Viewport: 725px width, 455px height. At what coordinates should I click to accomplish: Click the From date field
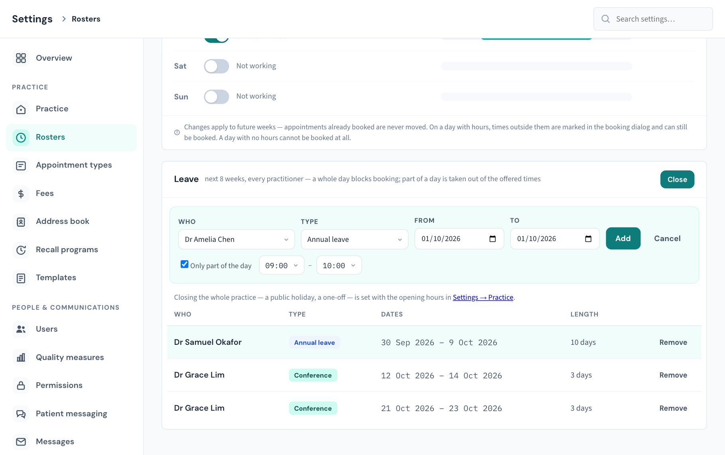tap(459, 239)
